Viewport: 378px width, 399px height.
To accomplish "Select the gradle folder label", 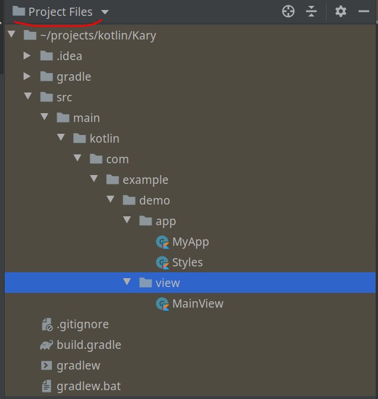I will [74, 77].
